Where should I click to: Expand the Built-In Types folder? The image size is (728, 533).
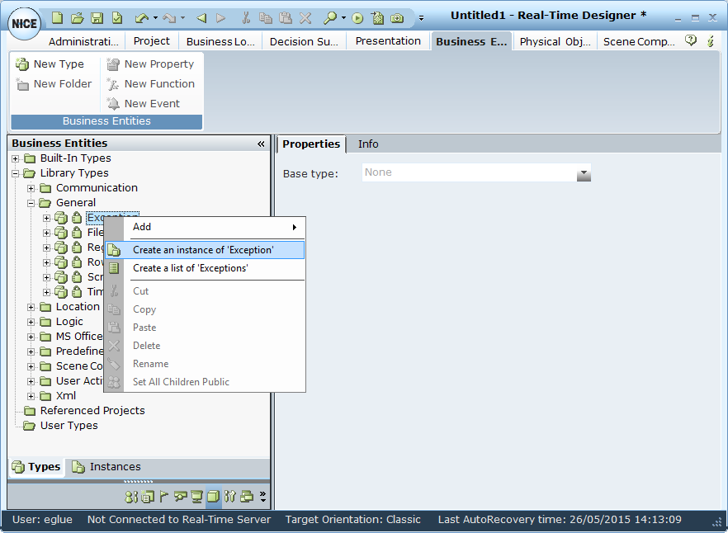click(x=16, y=158)
